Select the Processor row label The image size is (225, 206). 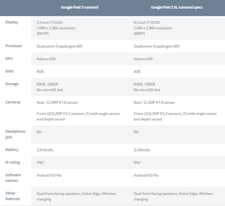click(13, 46)
